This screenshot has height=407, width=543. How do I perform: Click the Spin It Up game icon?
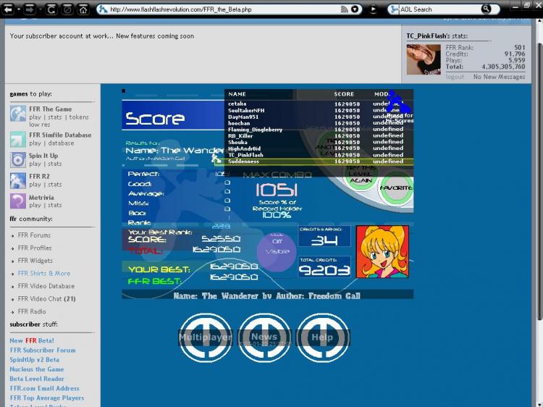(17, 160)
